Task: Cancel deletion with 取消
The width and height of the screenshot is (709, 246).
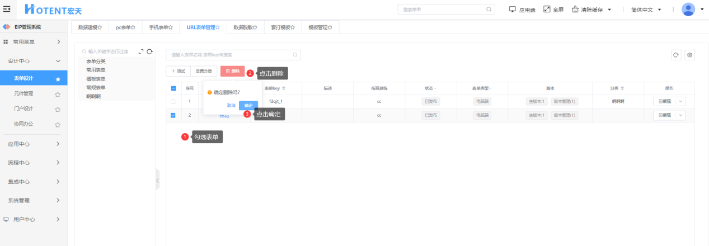Action: tap(231, 105)
